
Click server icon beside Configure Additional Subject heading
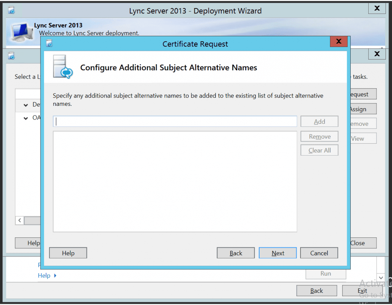point(62,67)
